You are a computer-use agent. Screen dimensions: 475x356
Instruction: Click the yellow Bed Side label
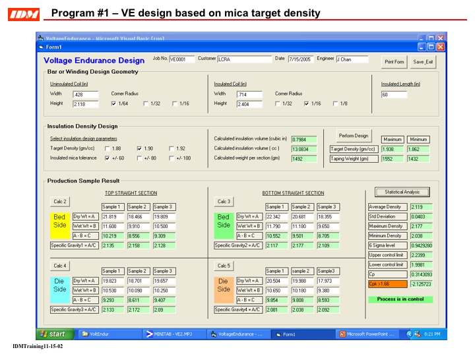click(60, 221)
